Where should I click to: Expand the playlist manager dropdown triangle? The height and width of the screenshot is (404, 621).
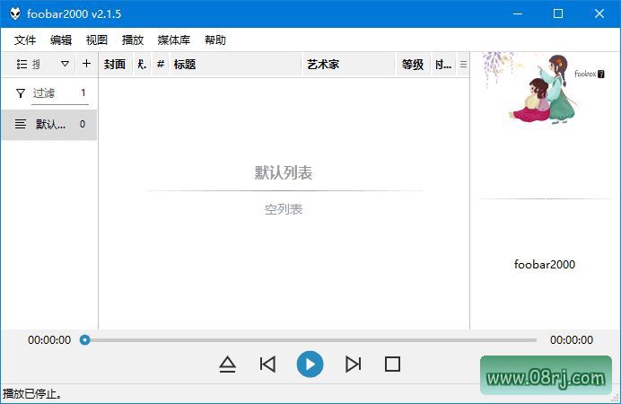coord(65,65)
